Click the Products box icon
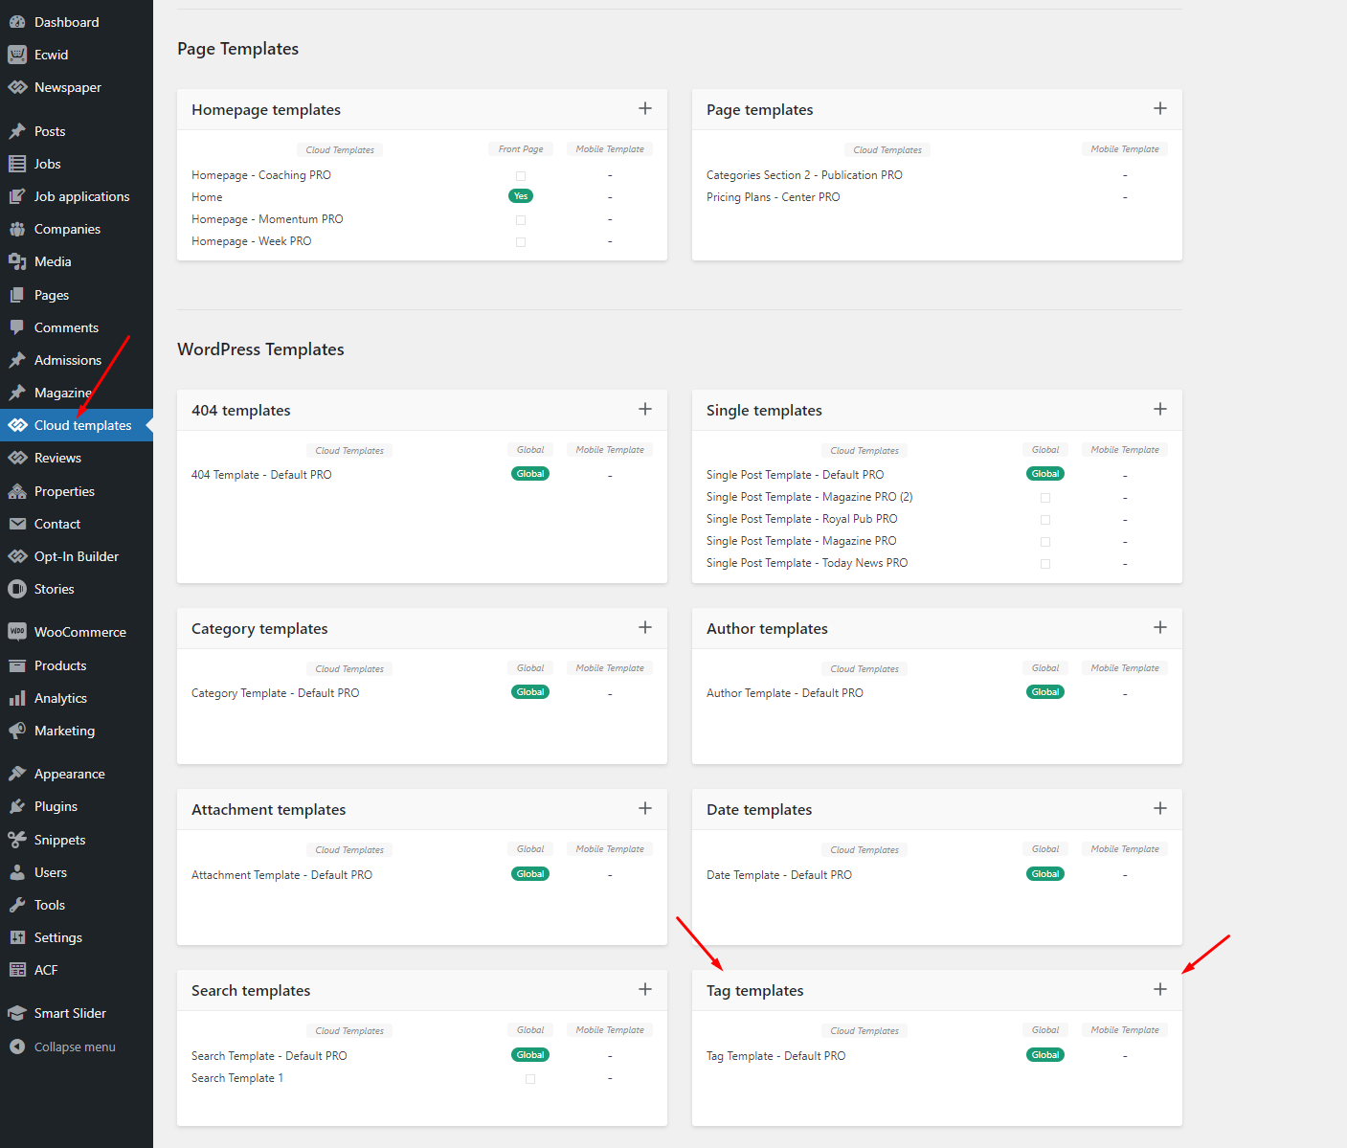 [17, 665]
